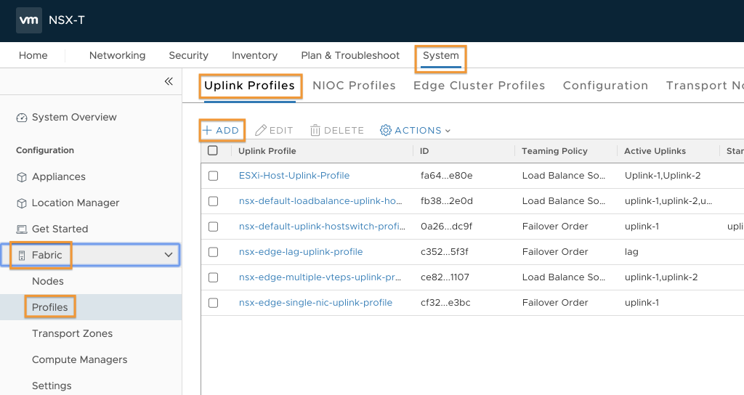Click the EDIT button label

pyautogui.click(x=281, y=131)
